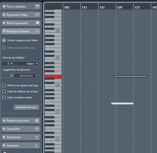
Task: Open inspector settings gear at bottom
Action: point(5,152)
